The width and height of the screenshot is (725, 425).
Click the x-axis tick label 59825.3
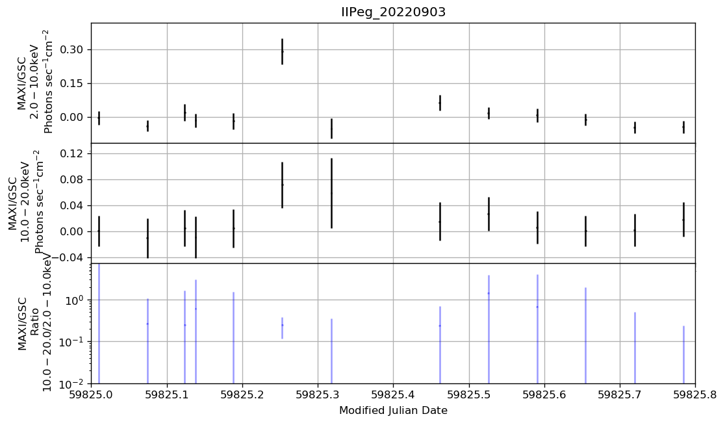click(318, 395)
